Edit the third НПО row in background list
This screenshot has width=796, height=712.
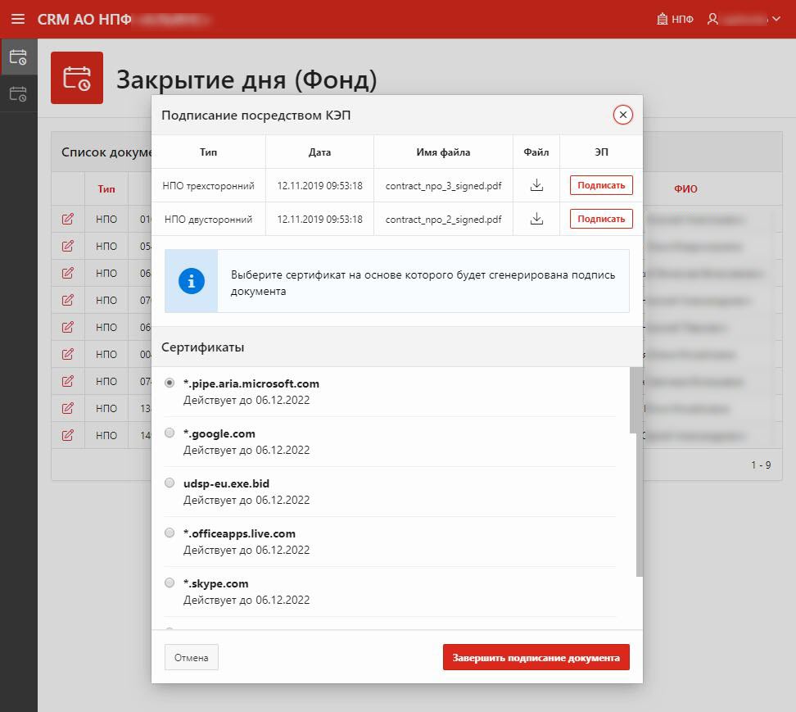tap(67, 273)
